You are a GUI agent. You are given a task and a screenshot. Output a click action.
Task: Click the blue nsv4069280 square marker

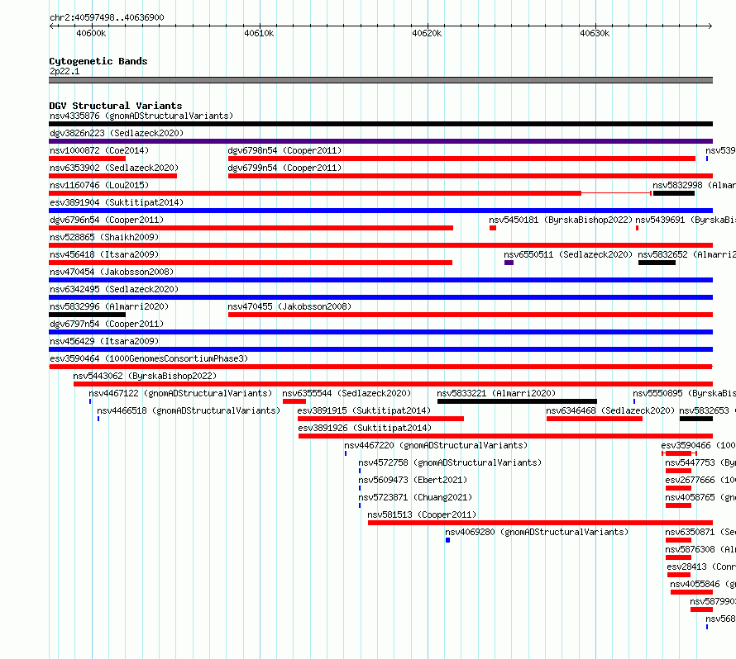[x=447, y=540]
